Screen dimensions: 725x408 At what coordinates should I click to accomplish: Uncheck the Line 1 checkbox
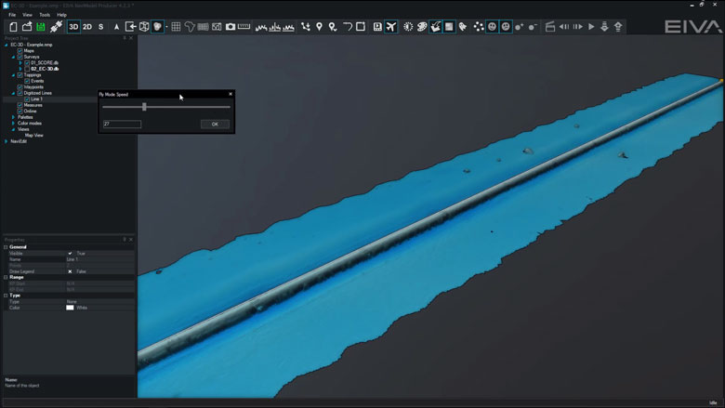(28, 99)
